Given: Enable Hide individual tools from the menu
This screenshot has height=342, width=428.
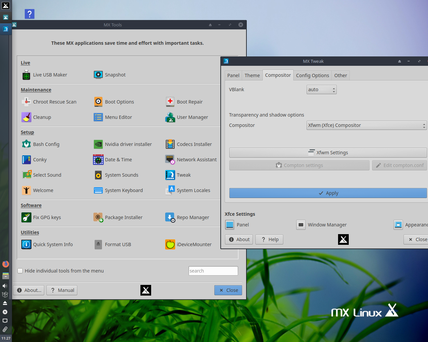Looking at the screenshot, I should coord(20,271).
